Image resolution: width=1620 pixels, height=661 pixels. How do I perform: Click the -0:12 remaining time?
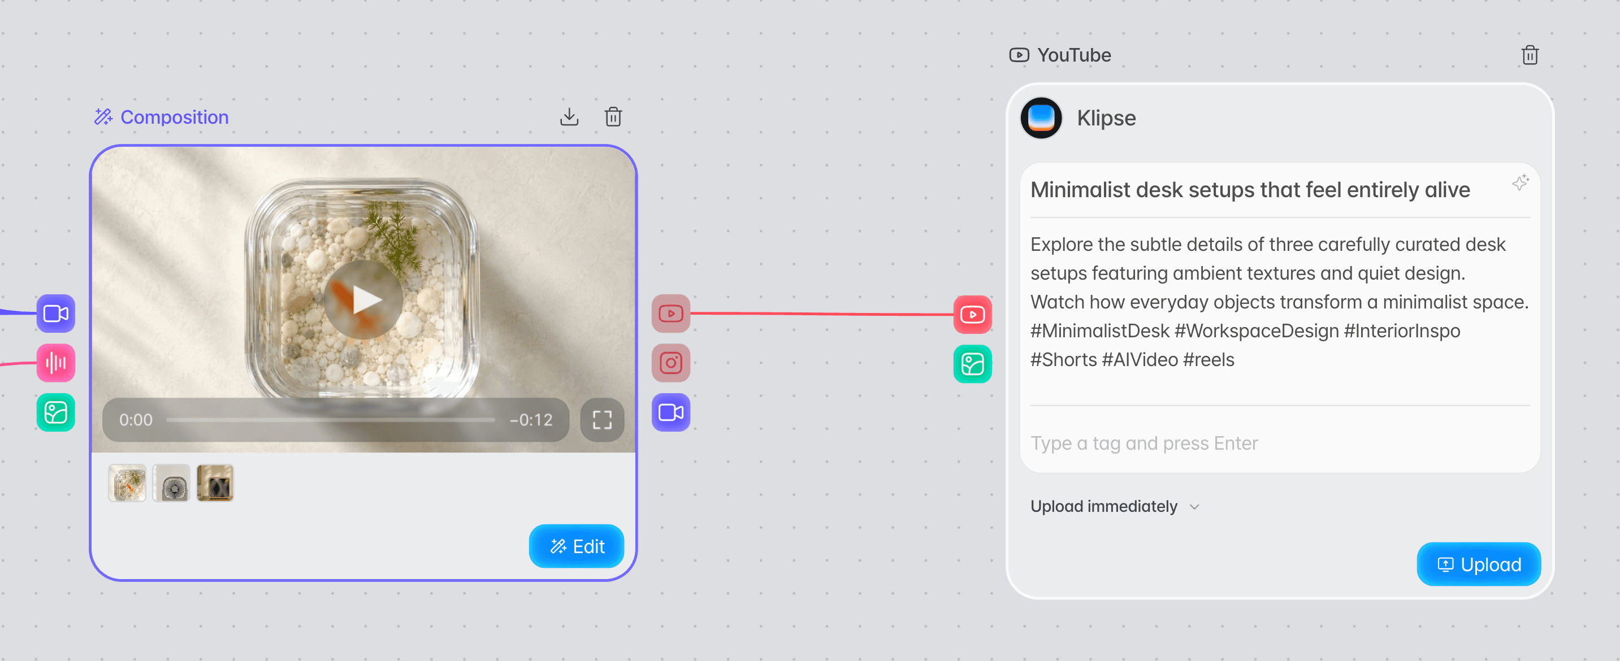pyautogui.click(x=531, y=420)
